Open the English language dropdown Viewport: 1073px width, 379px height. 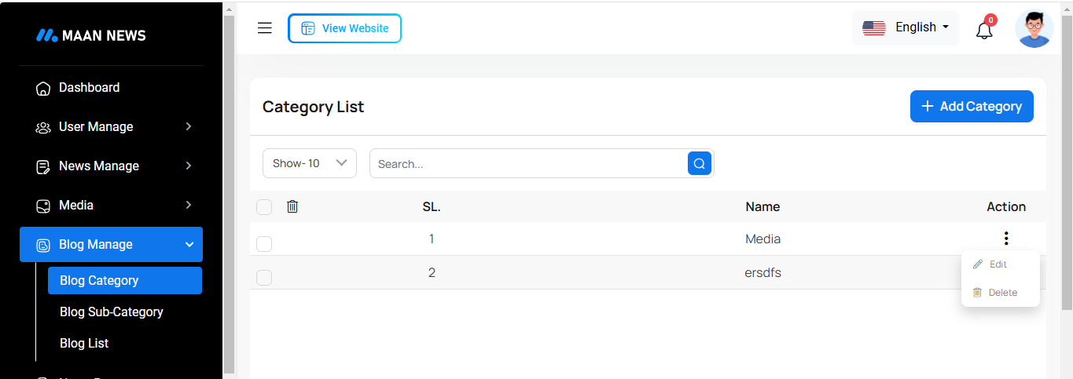pyautogui.click(x=906, y=27)
